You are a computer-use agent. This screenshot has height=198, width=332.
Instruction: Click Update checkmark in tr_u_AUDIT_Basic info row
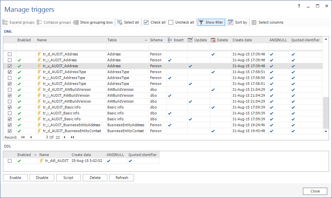tap(190, 119)
